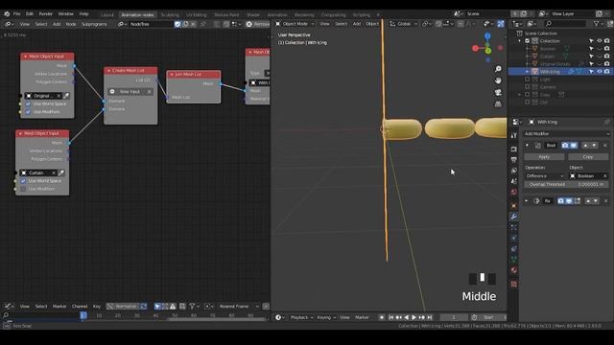Viewport: 614px width, 345px height.
Task: Click the outliner search field
Action: point(565,24)
